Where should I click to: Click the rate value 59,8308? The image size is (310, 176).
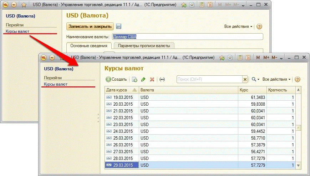click(x=258, y=104)
